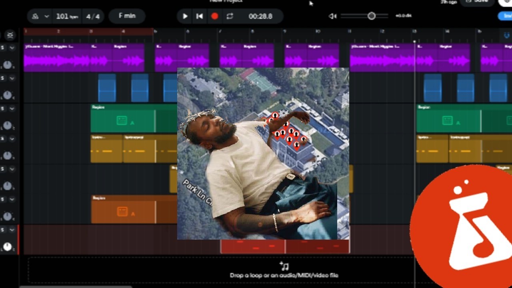Viewport: 512px width, 288px height.
Task: Change the 4/4 time signature
Action: [x=93, y=16]
